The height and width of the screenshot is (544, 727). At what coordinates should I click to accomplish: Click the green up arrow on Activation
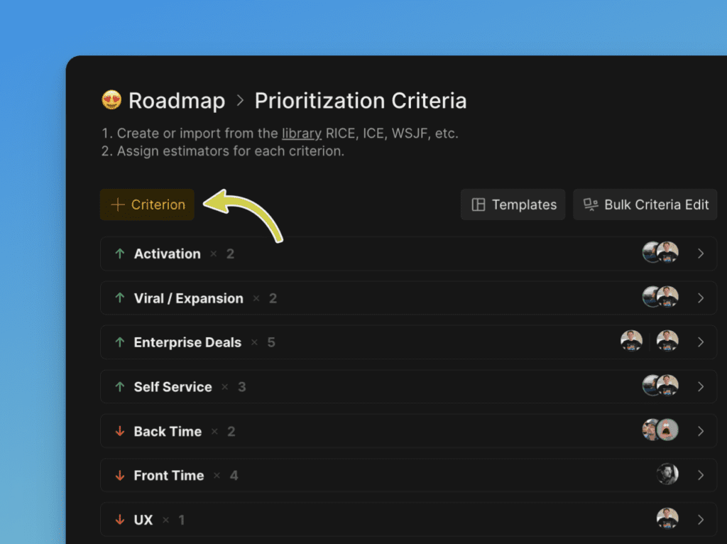coord(119,254)
